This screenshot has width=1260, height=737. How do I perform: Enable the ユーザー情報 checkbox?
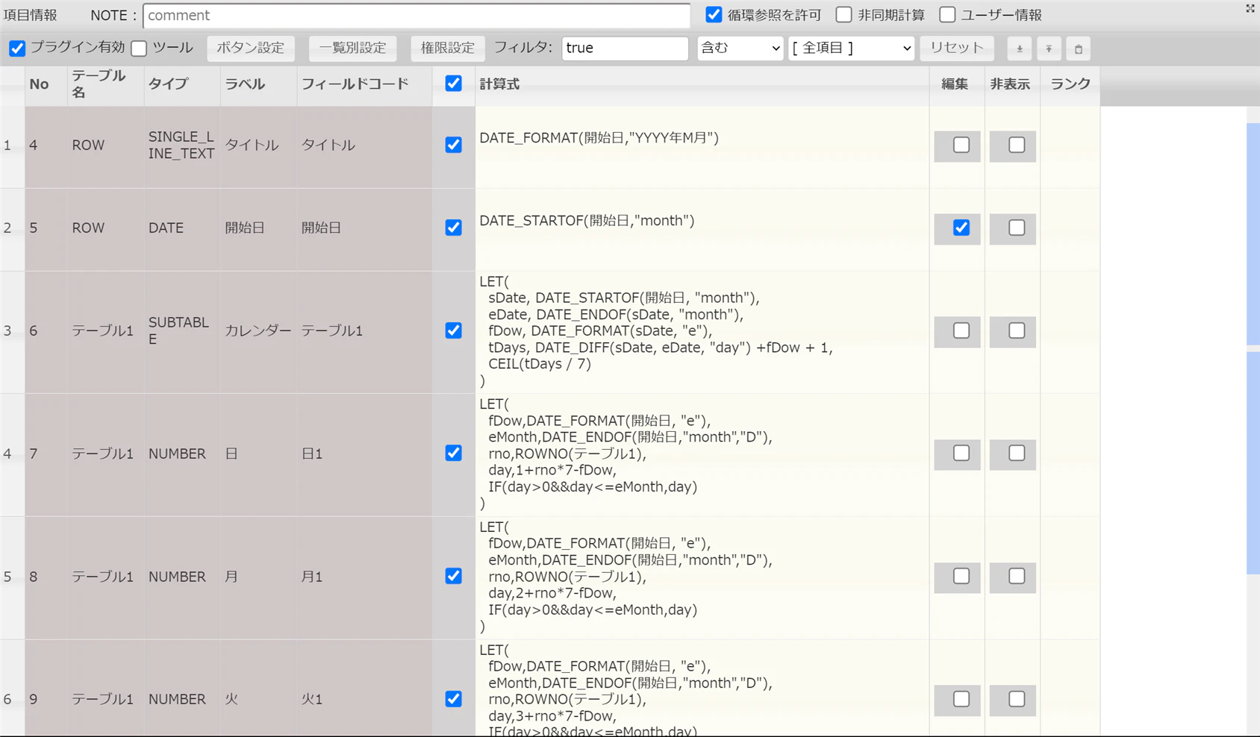946,14
